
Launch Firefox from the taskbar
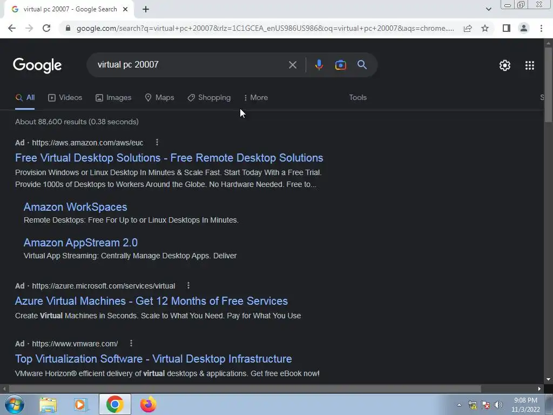tap(148, 405)
